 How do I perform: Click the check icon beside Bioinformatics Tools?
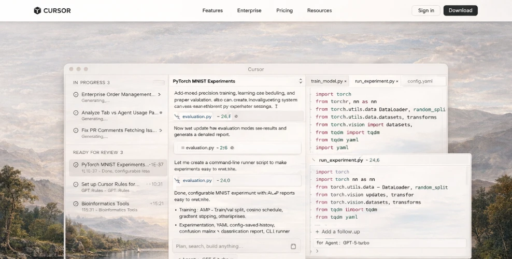pos(76,204)
